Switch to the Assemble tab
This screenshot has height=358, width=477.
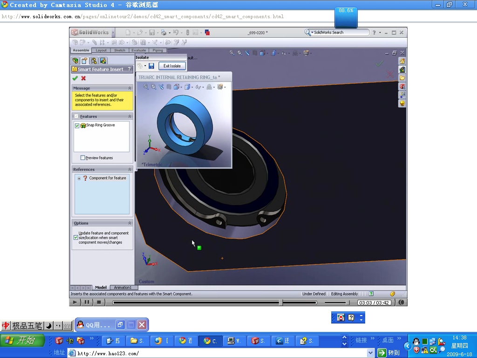pyautogui.click(x=81, y=50)
